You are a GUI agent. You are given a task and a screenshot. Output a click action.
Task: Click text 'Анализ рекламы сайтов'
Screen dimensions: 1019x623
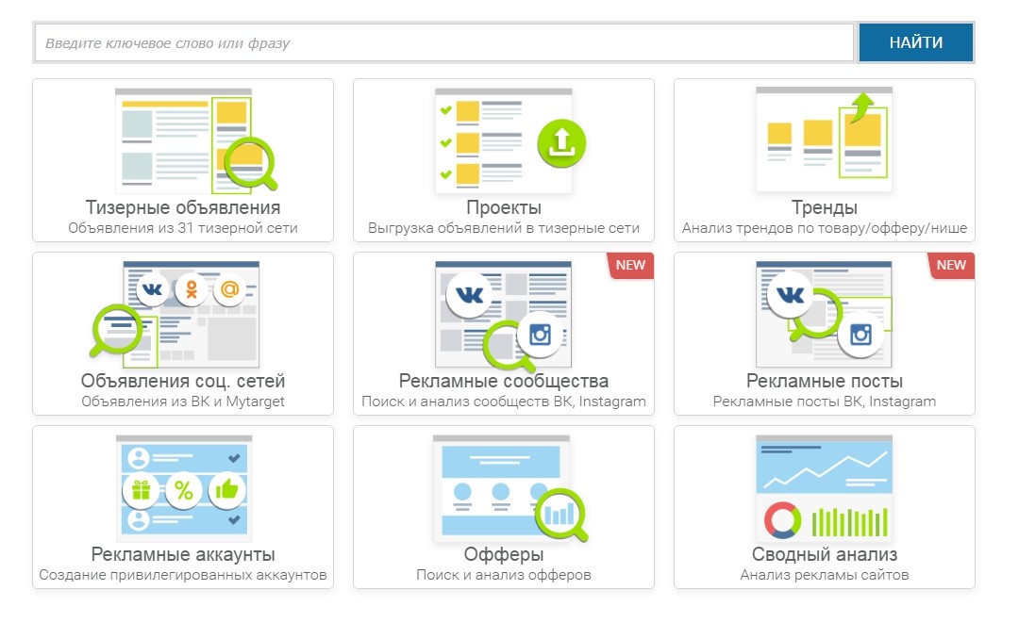[x=824, y=575]
